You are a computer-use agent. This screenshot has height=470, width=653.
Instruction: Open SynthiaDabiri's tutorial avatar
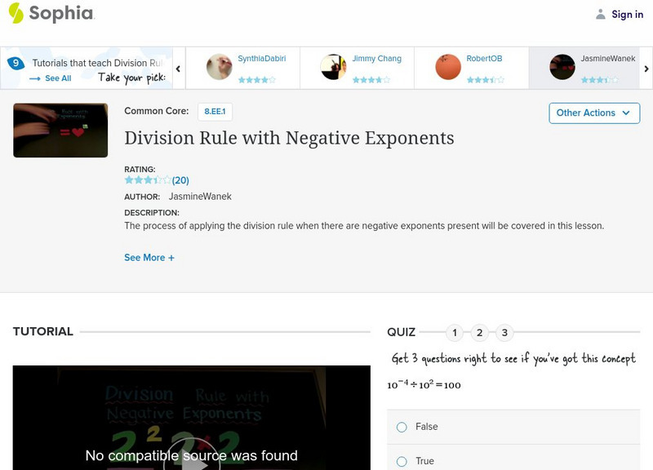221,67
